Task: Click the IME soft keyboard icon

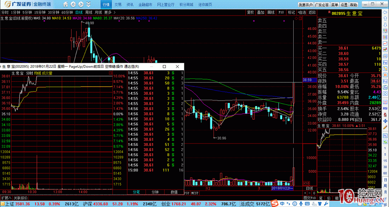Action: tap(307, 203)
